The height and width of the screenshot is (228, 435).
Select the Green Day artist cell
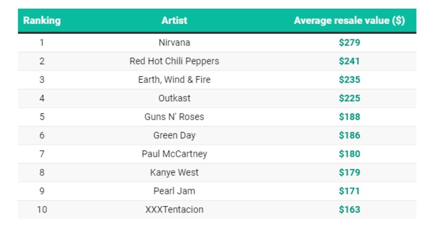(x=174, y=135)
